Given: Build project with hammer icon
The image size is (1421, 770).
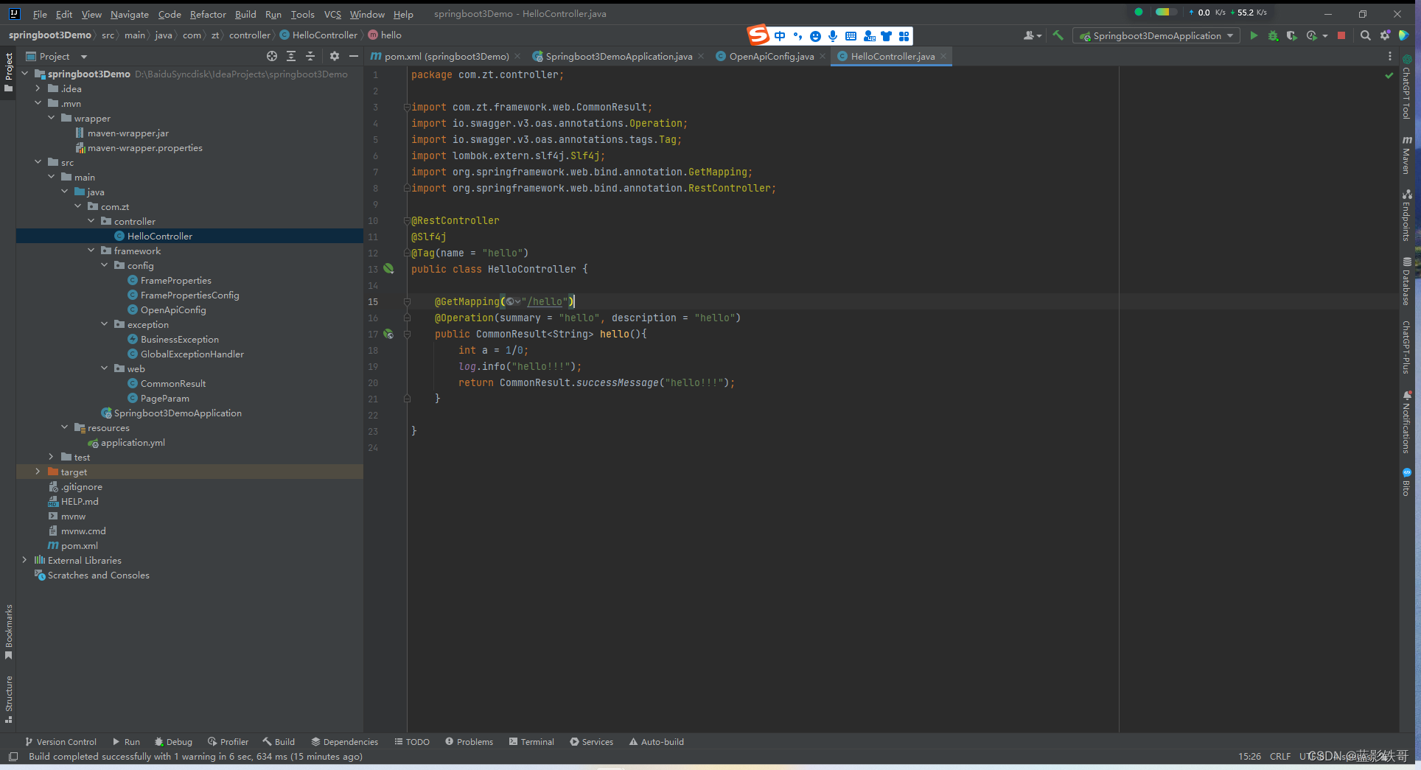Looking at the screenshot, I should click(x=1058, y=35).
